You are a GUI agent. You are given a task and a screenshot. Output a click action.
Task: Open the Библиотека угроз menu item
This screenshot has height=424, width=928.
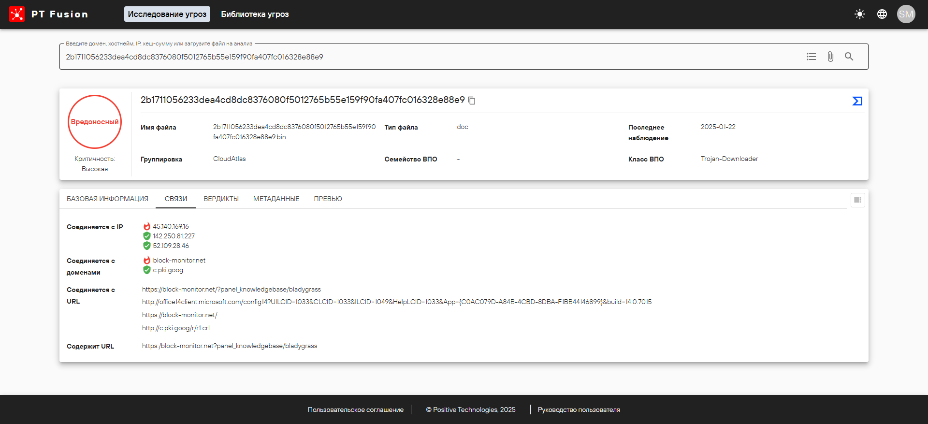coord(255,14)
